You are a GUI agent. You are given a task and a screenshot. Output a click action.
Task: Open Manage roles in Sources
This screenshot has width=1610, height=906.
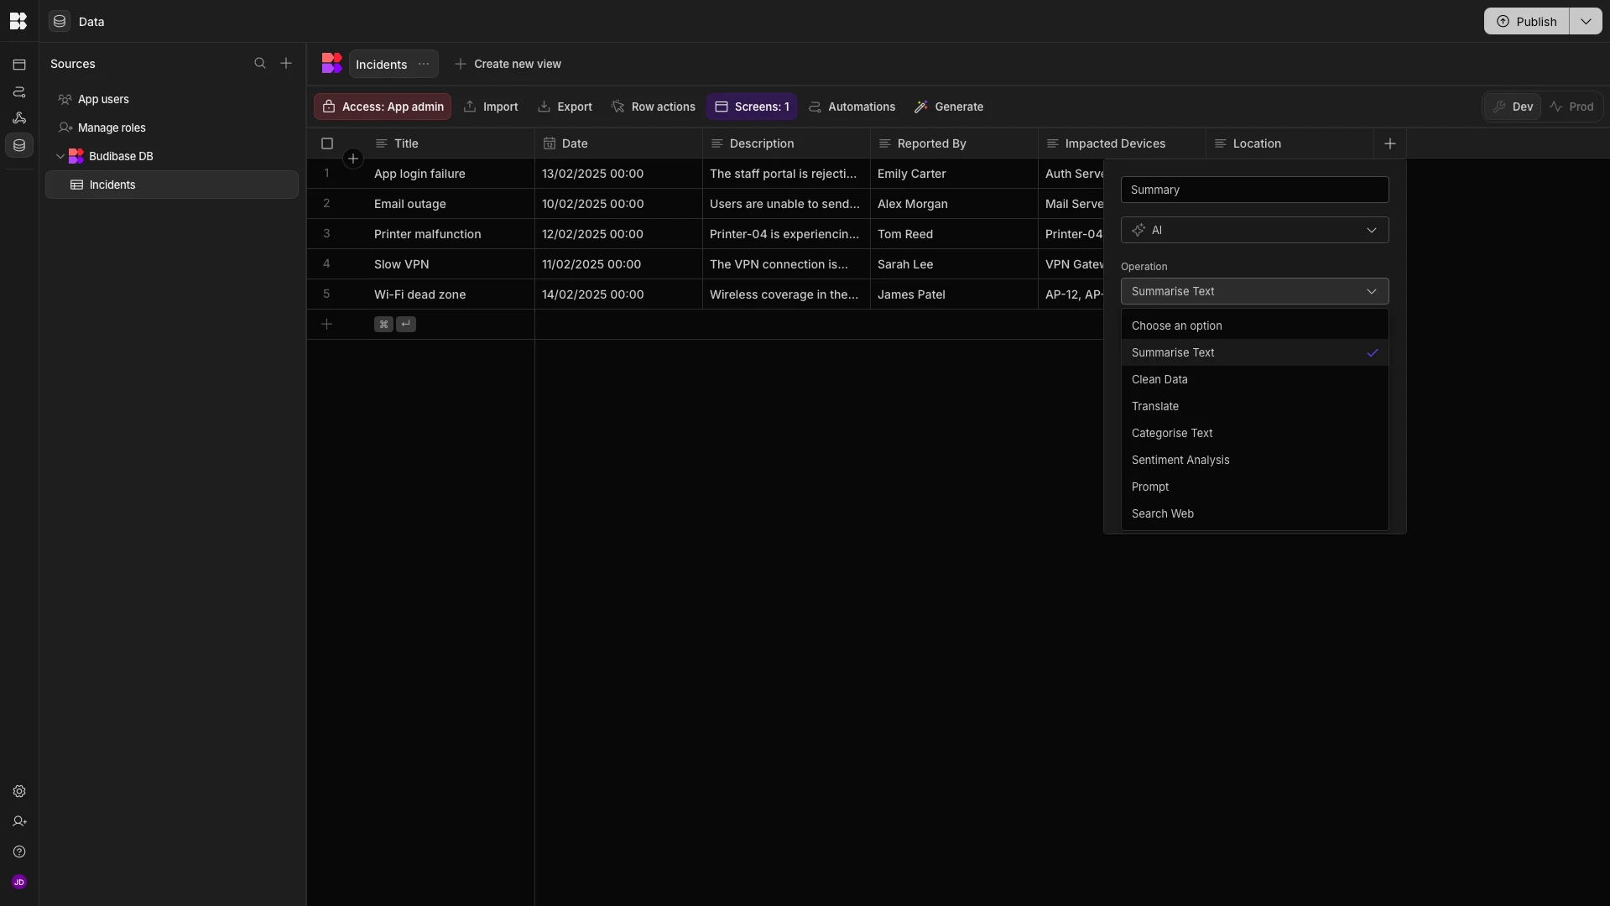click(x=172, y=128)
